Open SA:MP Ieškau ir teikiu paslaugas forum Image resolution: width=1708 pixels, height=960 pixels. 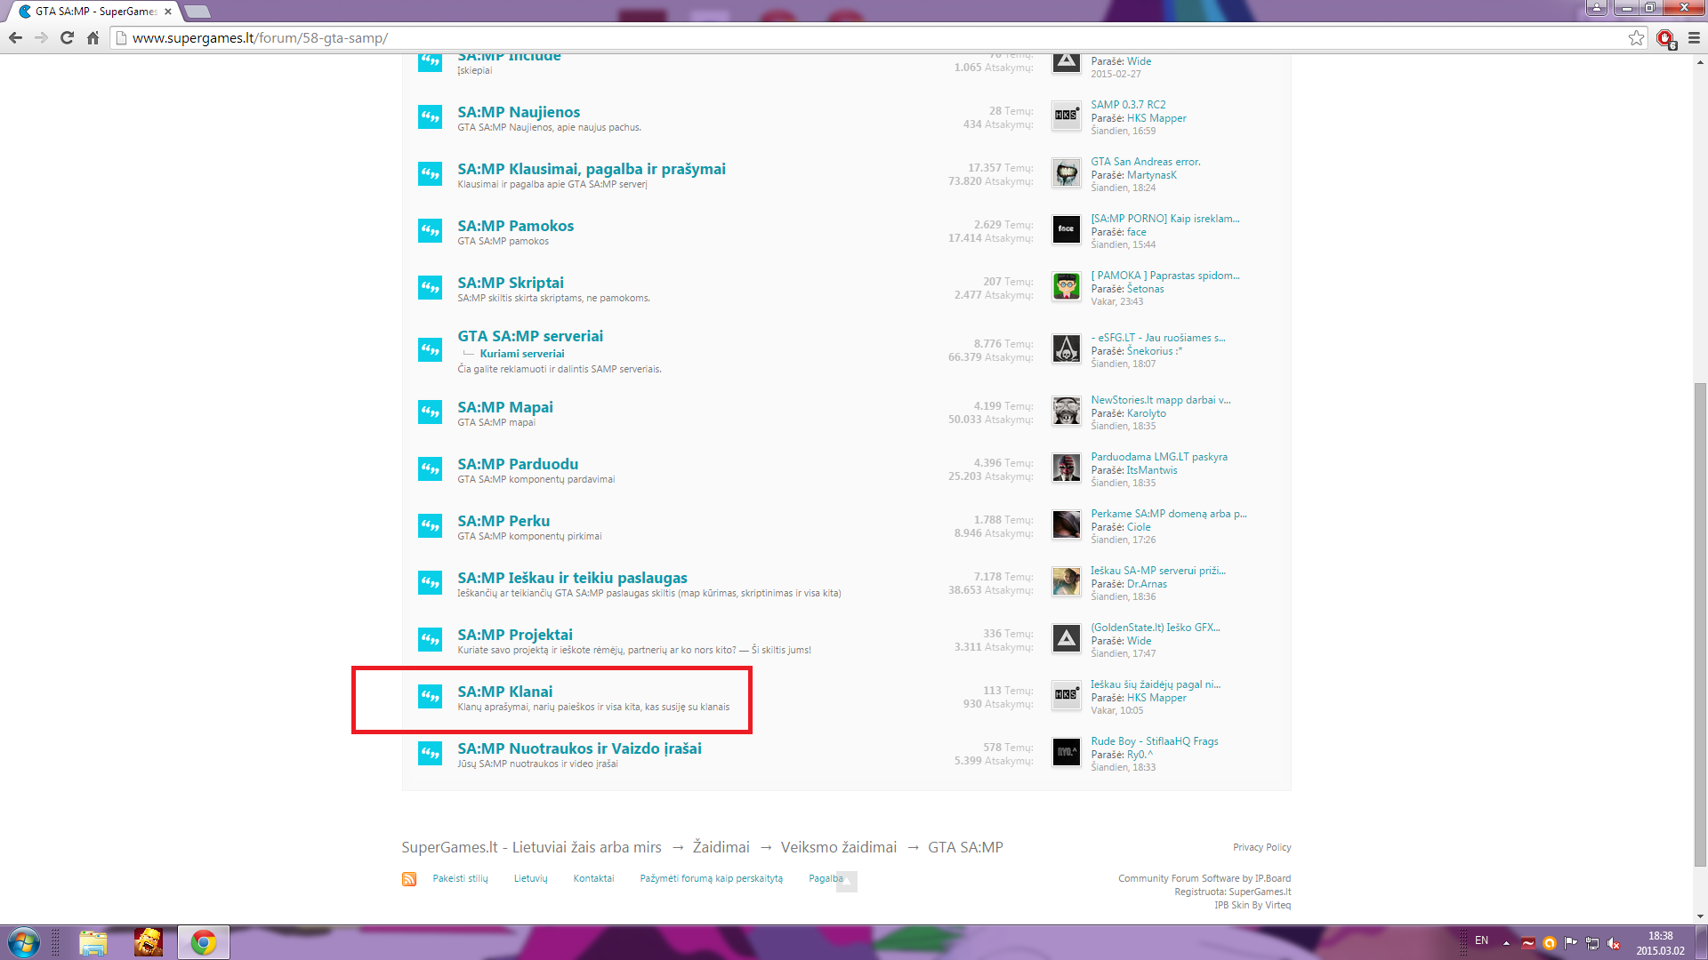[572, 578]
